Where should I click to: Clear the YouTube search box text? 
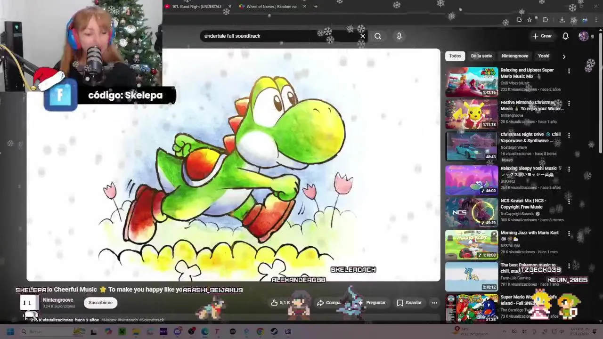coord(362,36)
